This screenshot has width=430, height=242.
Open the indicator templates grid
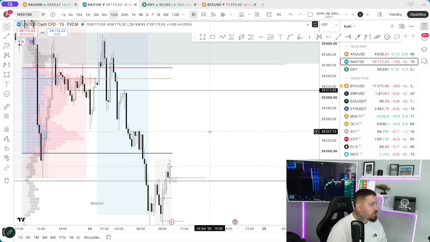pyautogui.click(x=257, y=14)
